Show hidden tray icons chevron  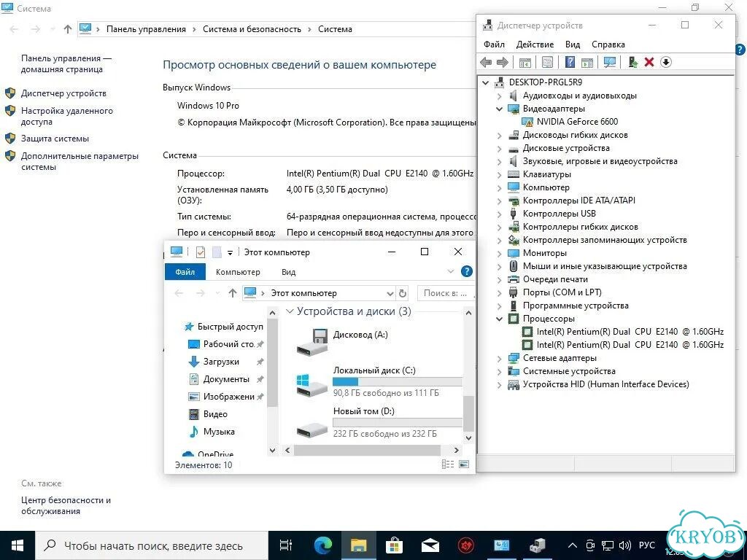[x=573, y=545]
